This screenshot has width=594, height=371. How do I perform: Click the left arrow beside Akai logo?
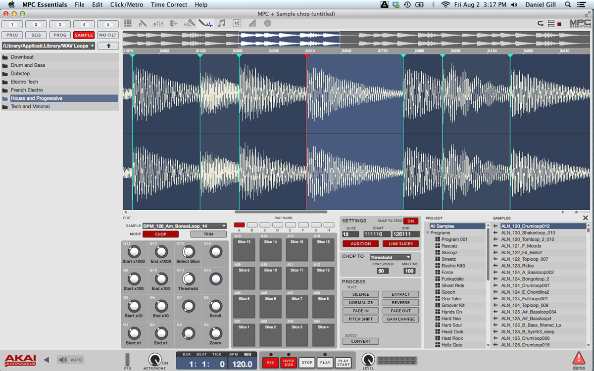coord(47,360)
